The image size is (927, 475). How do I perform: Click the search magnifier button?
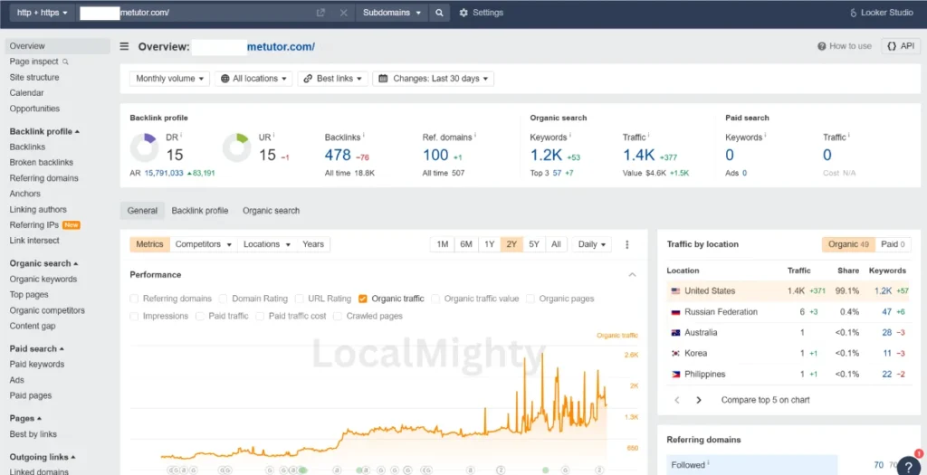click(439, 13)
